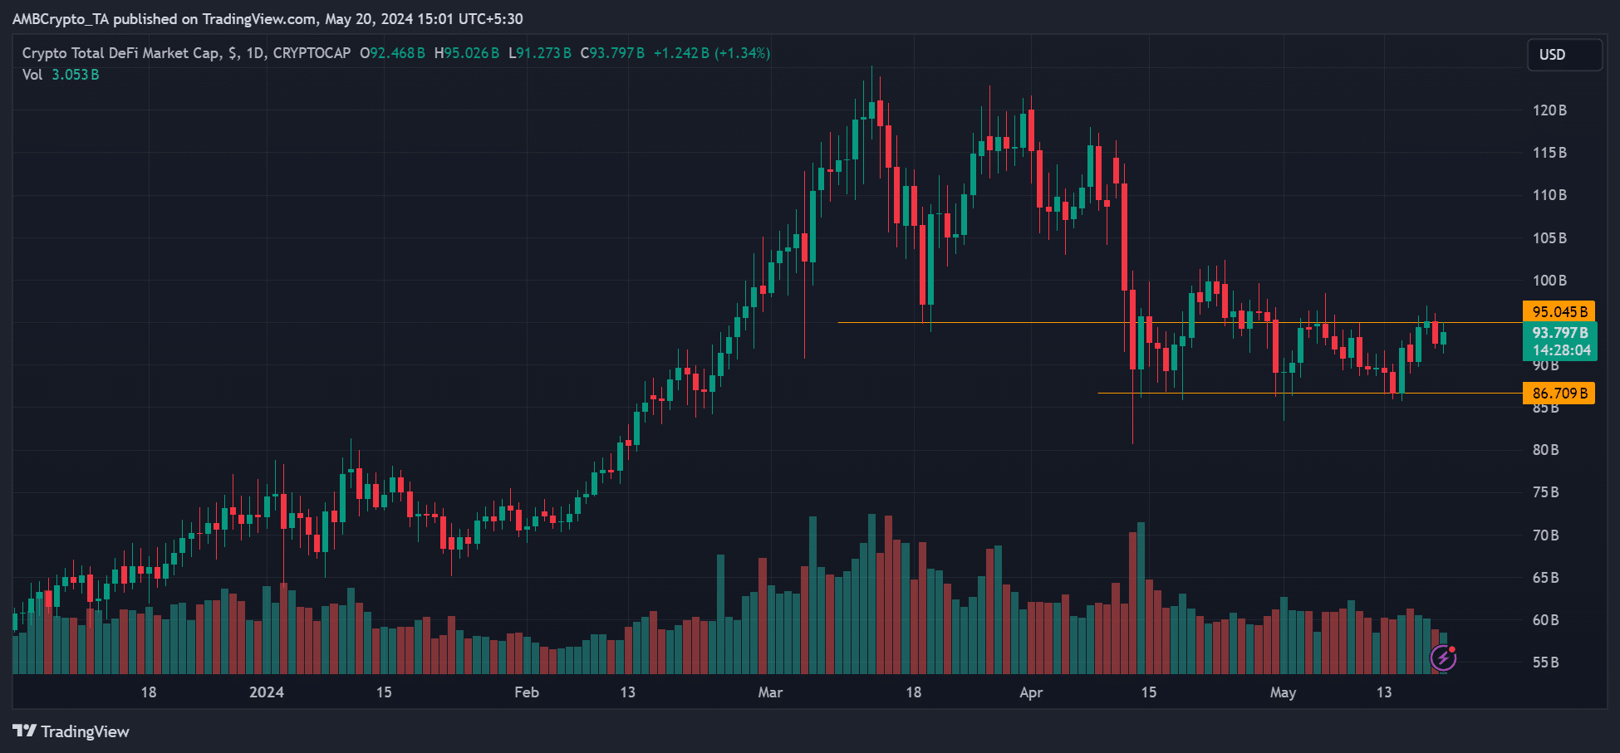Click the 100 B price axis label
Viewport: 1620px width, 753px height.
point(1549,281)
